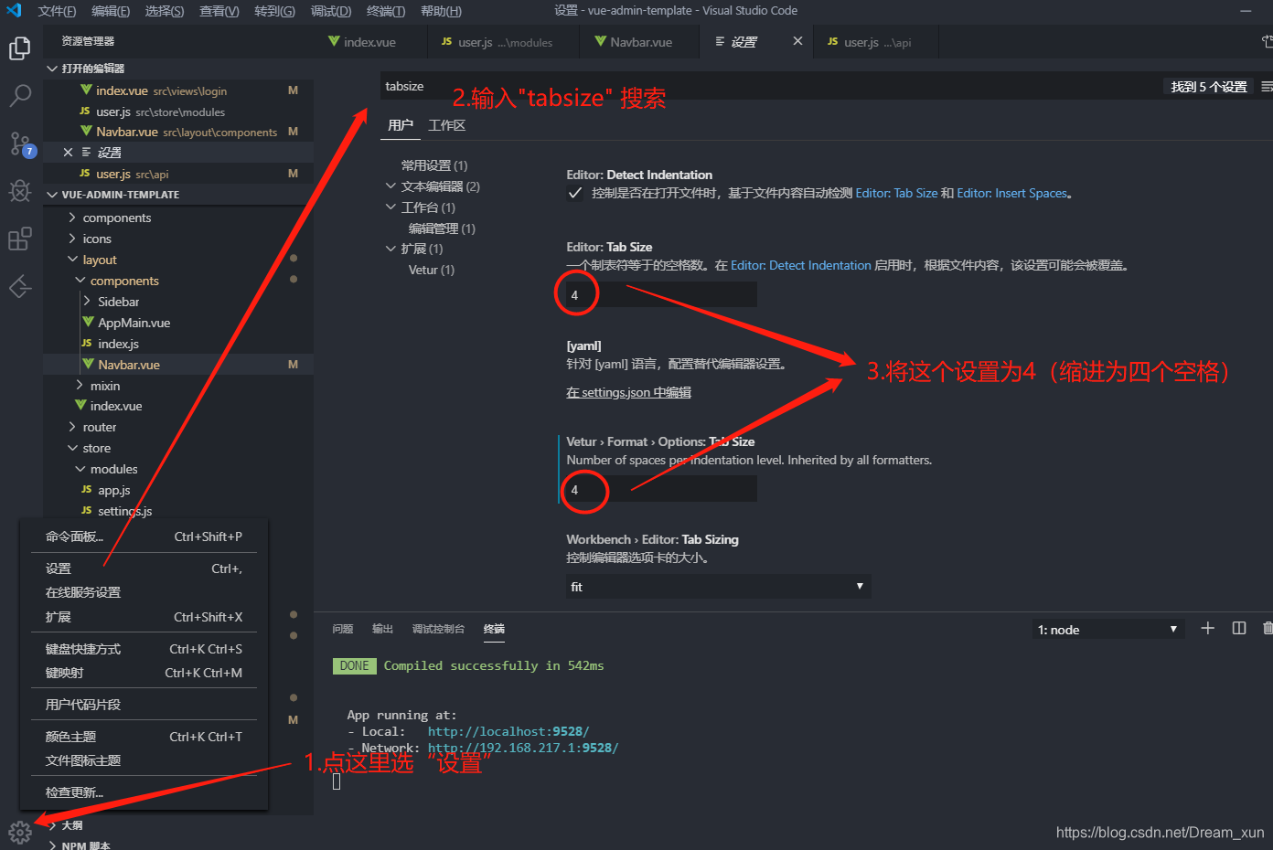Collapse the VUE-ADMIN-TEMPLATE folder section
Image resolution: width=1273 pixels, height=850 pixels.
[x=52, y=195]
